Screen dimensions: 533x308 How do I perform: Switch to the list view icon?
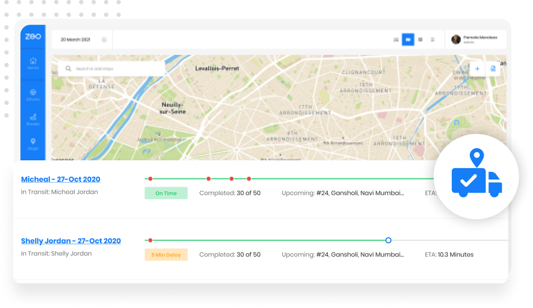click(433, 40)
